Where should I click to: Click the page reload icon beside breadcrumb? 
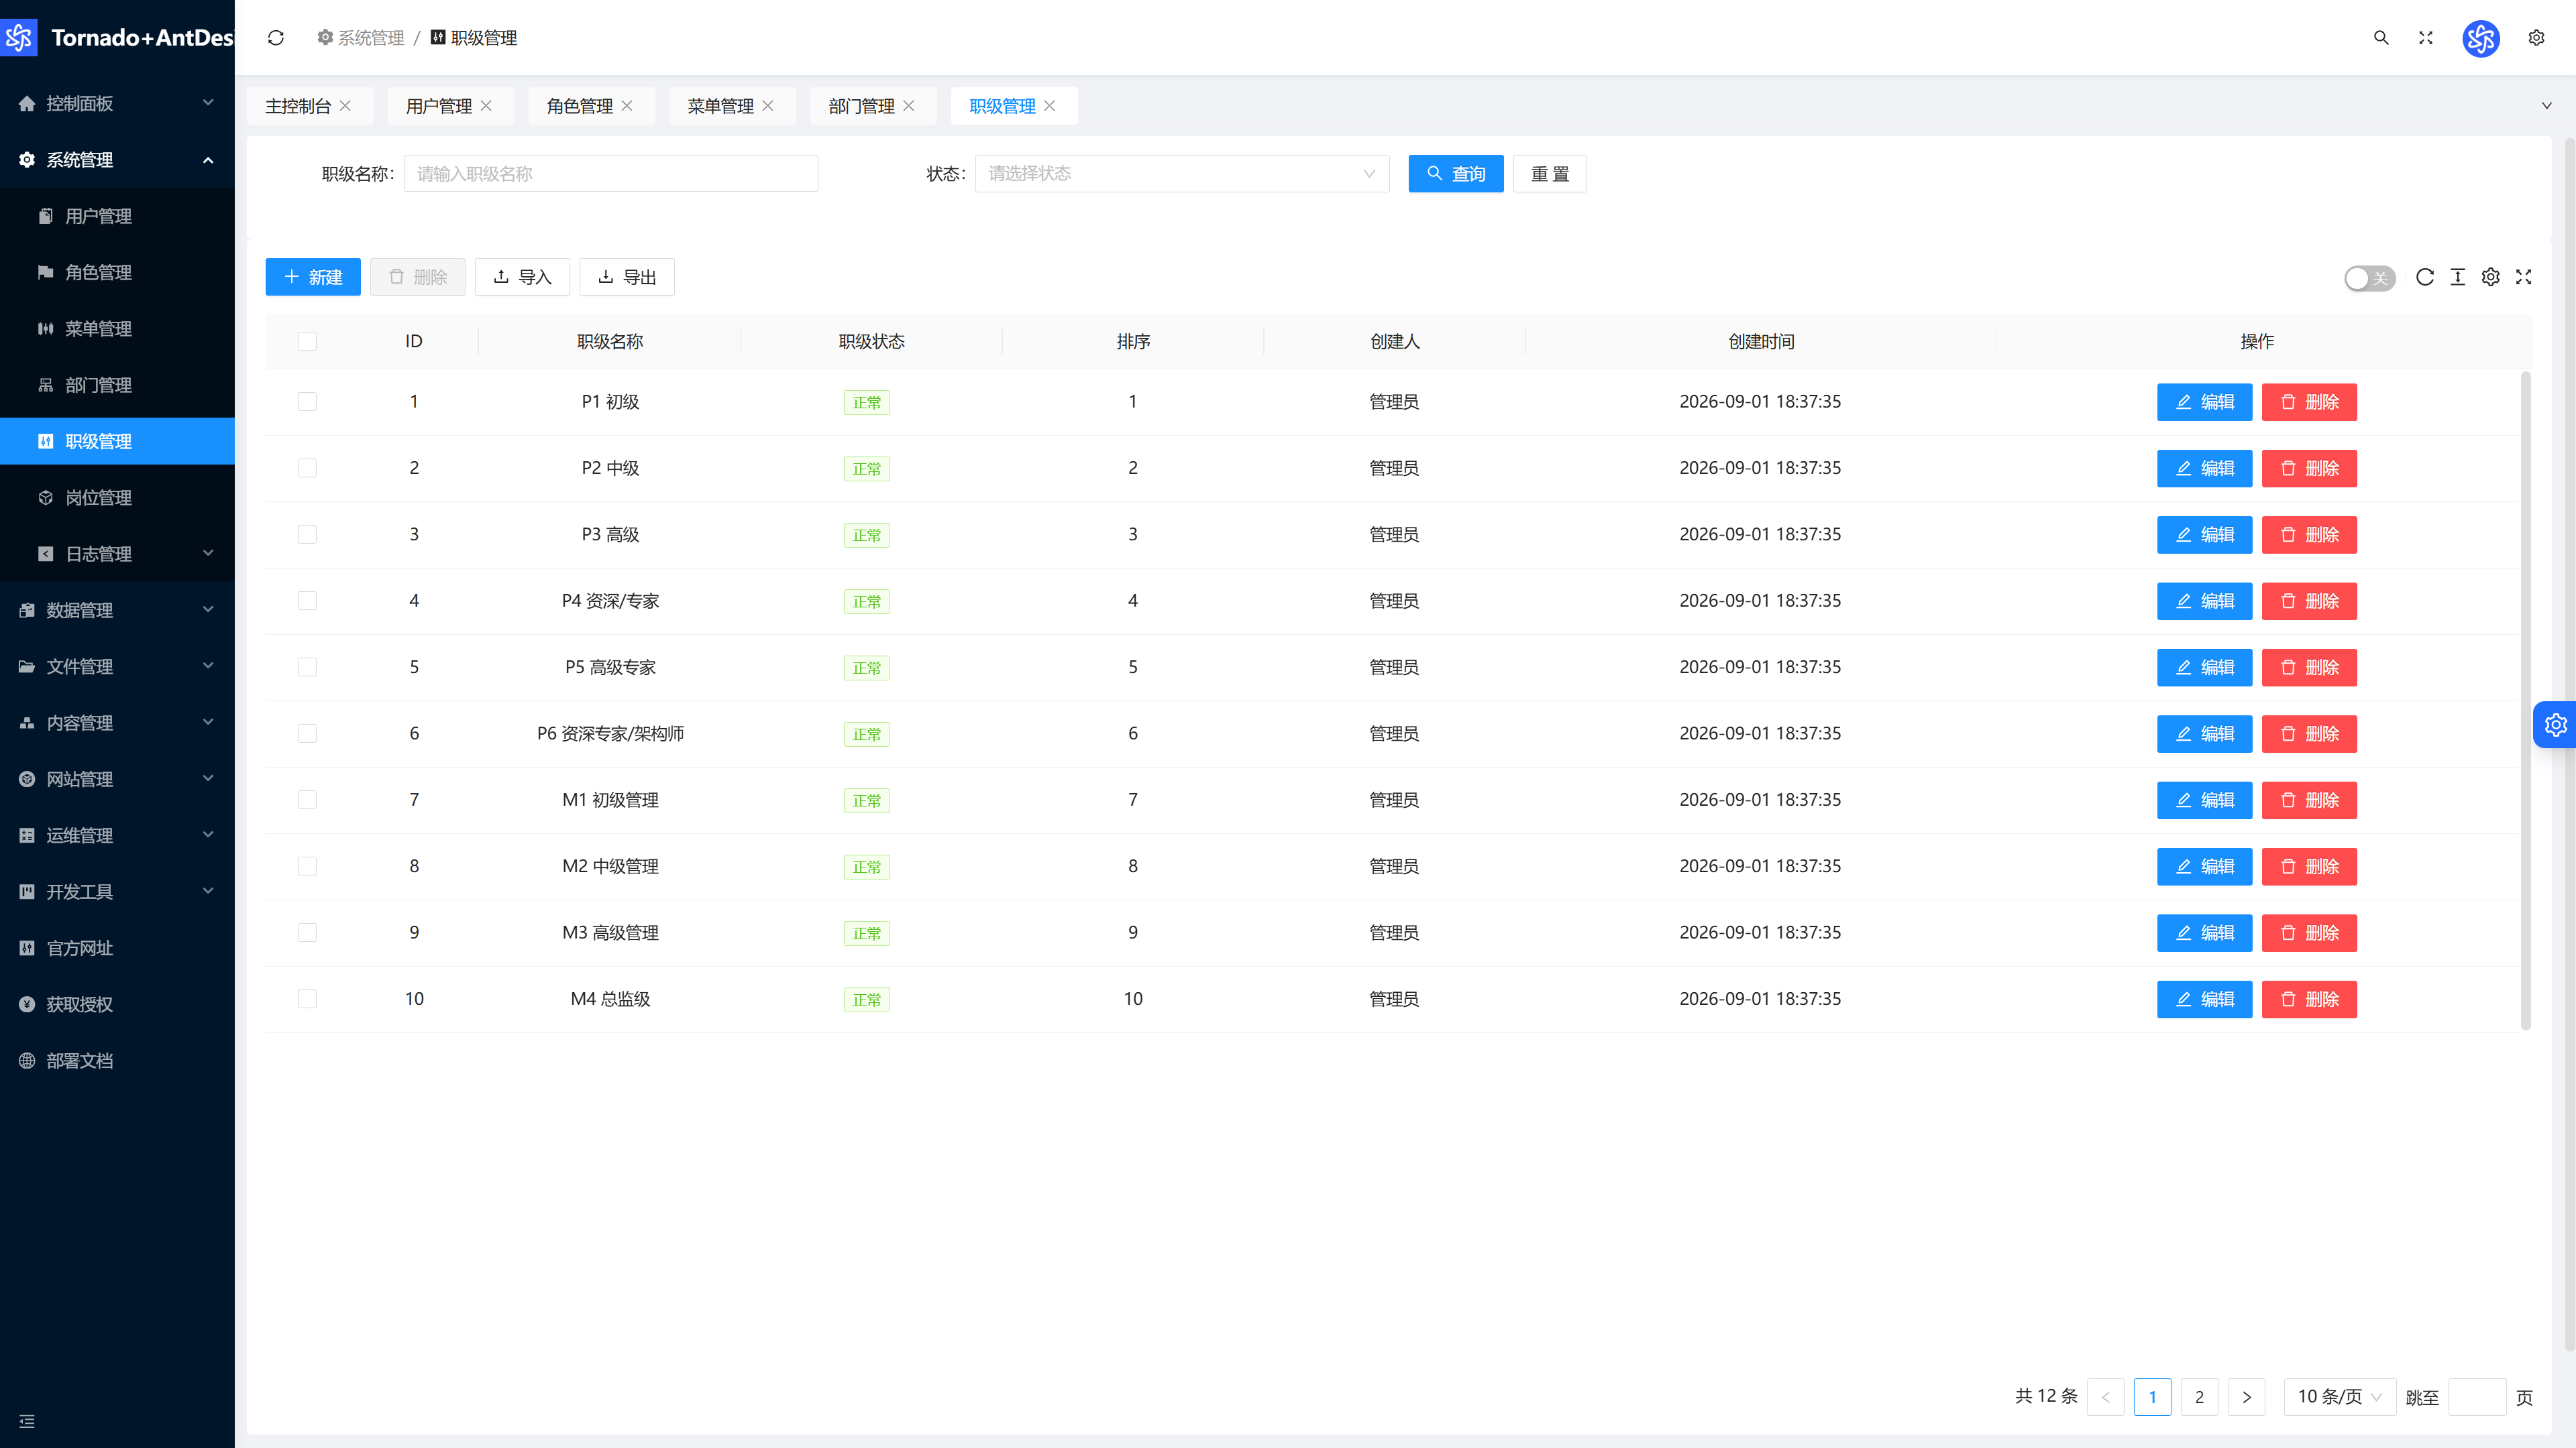click(x=276, y=38)
